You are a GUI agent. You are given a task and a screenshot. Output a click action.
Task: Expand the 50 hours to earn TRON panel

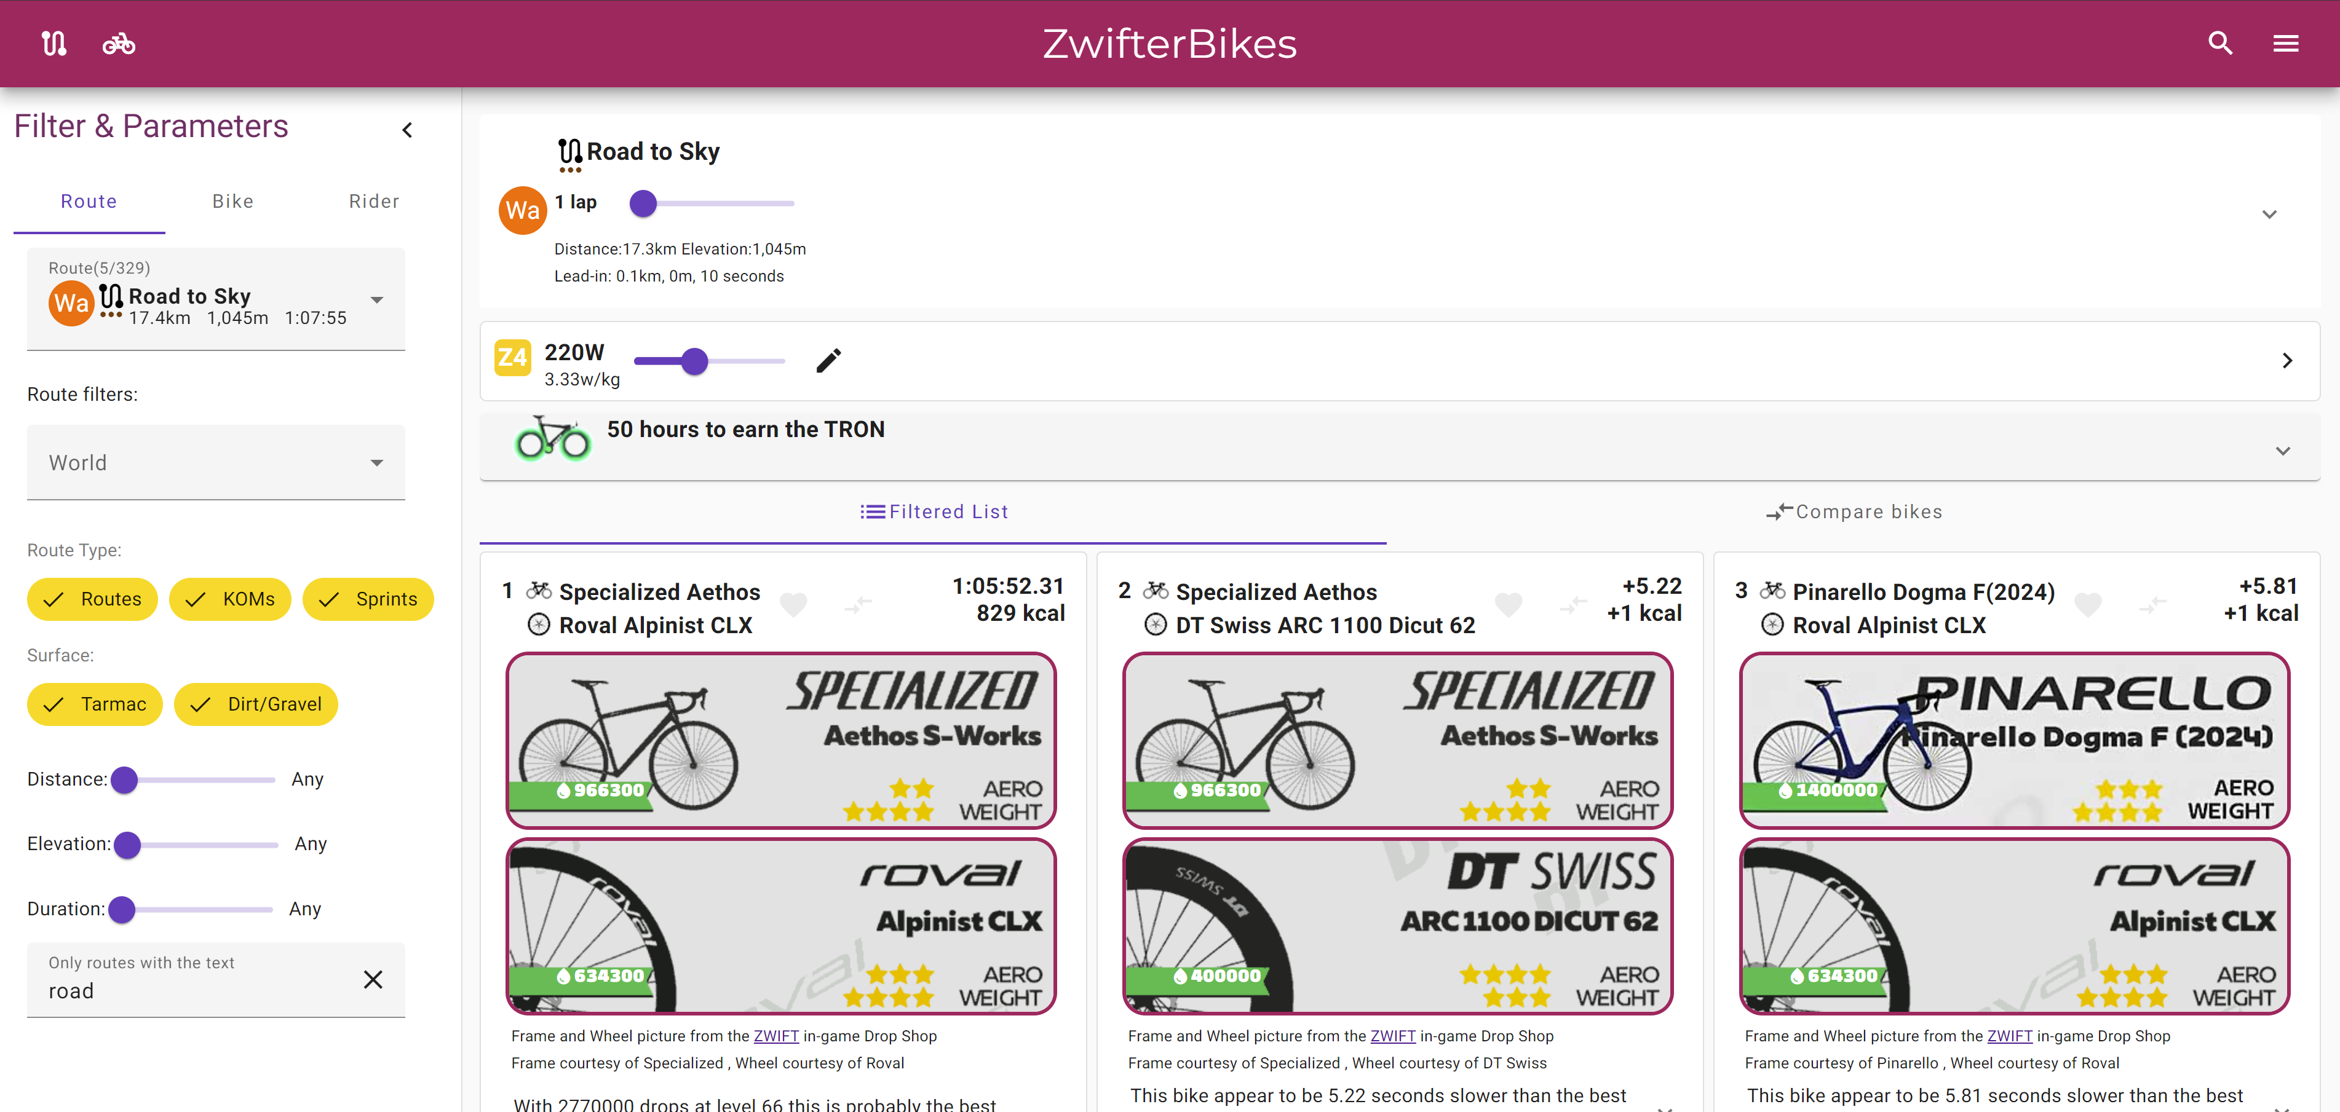pyautogui.click(x=2282, y=451)
